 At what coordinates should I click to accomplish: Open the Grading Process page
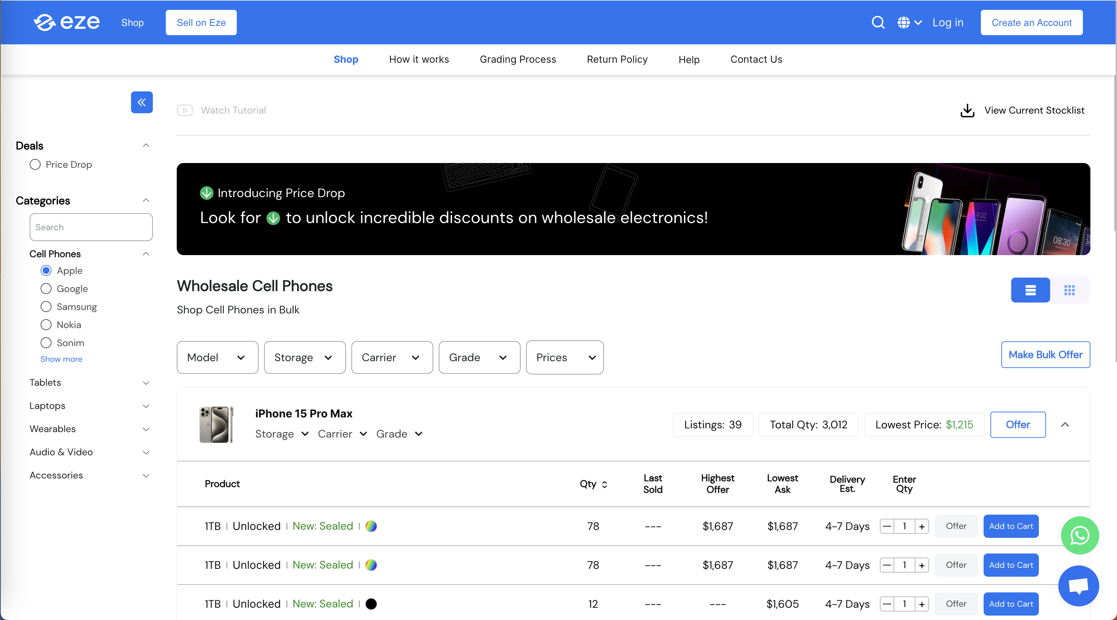tap(518, 59)
